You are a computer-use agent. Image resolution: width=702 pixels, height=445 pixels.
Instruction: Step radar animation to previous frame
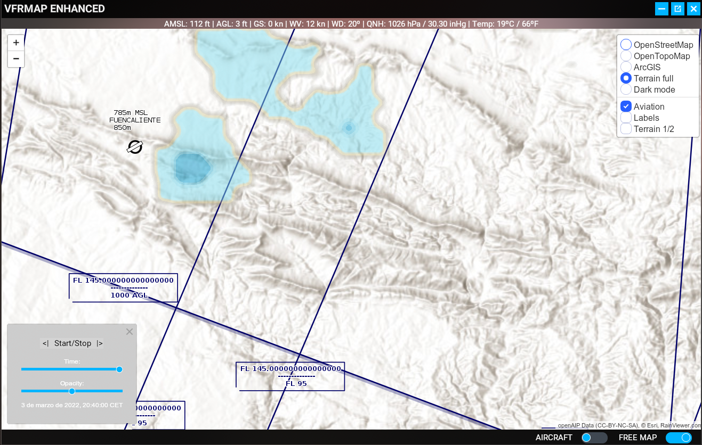pyautogui.click(x=45, y=343)
